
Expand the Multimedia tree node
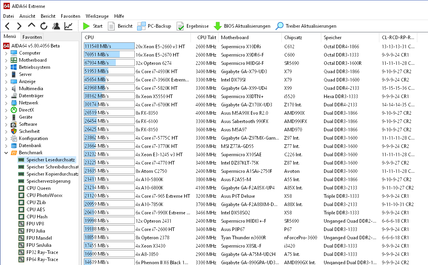point(6,89)
